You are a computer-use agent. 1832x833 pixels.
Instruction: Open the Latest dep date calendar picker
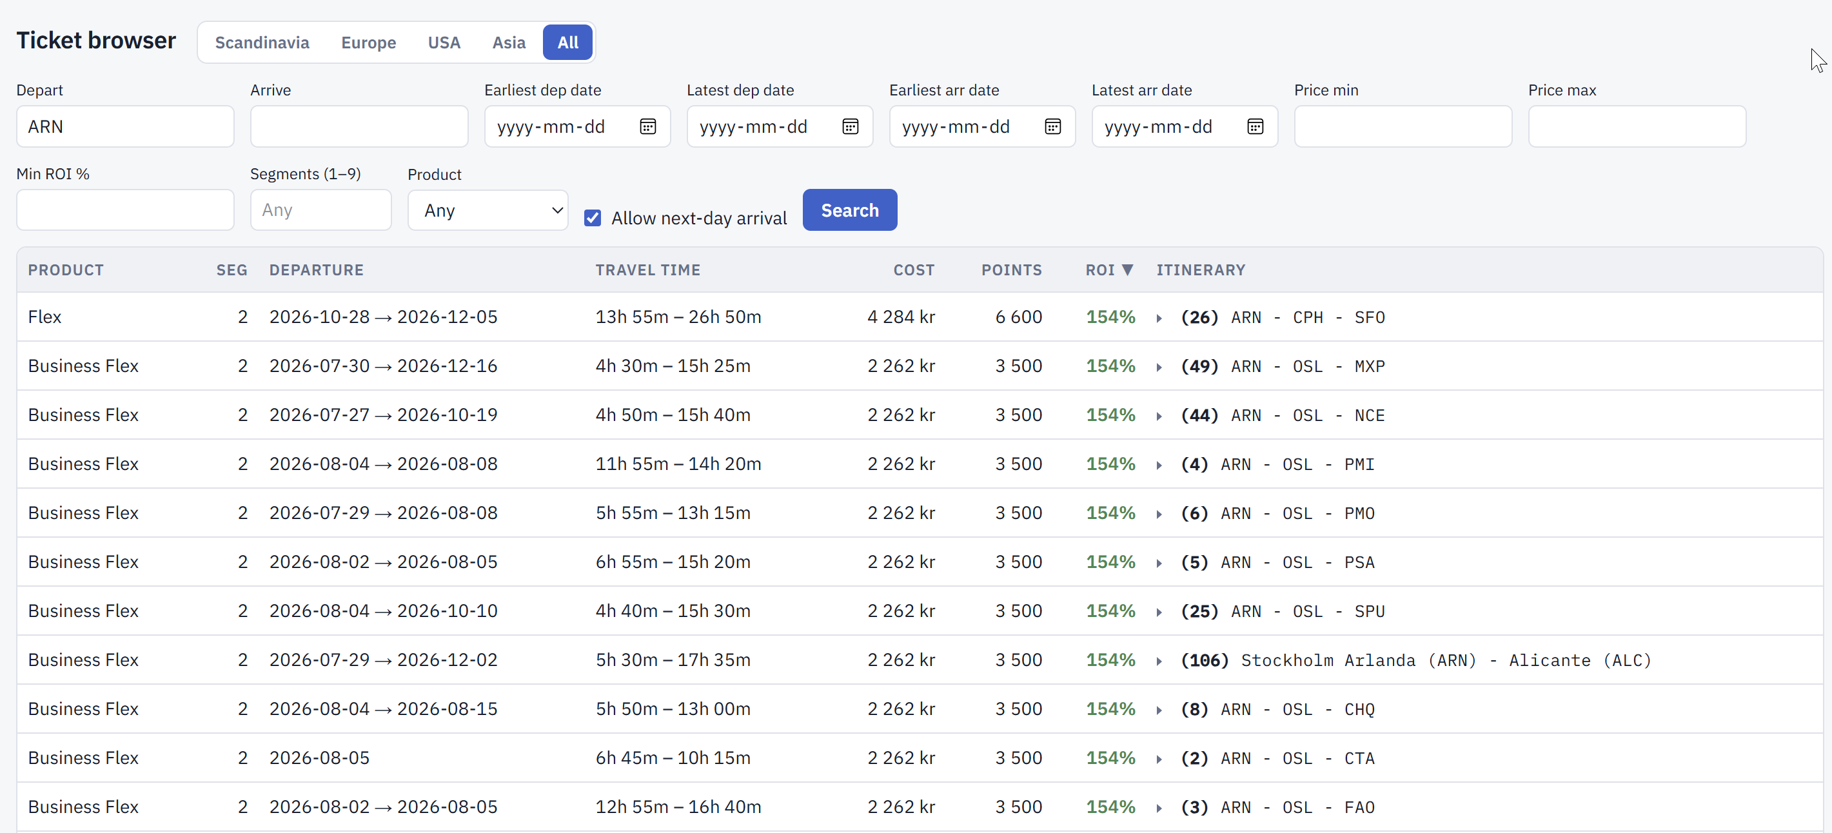tap(850, 126)
